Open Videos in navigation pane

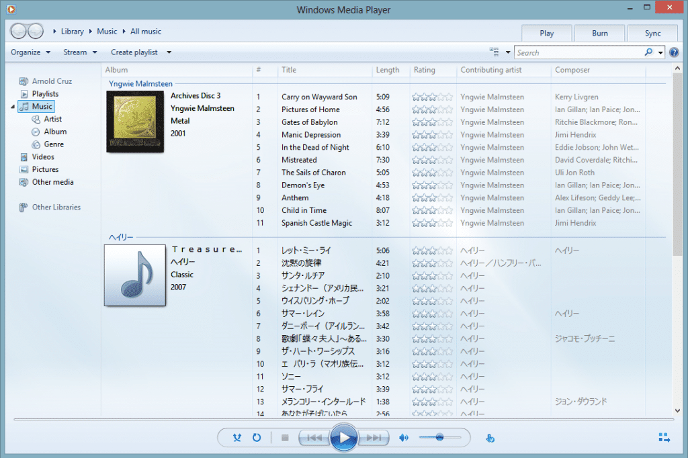click(38, 156)
